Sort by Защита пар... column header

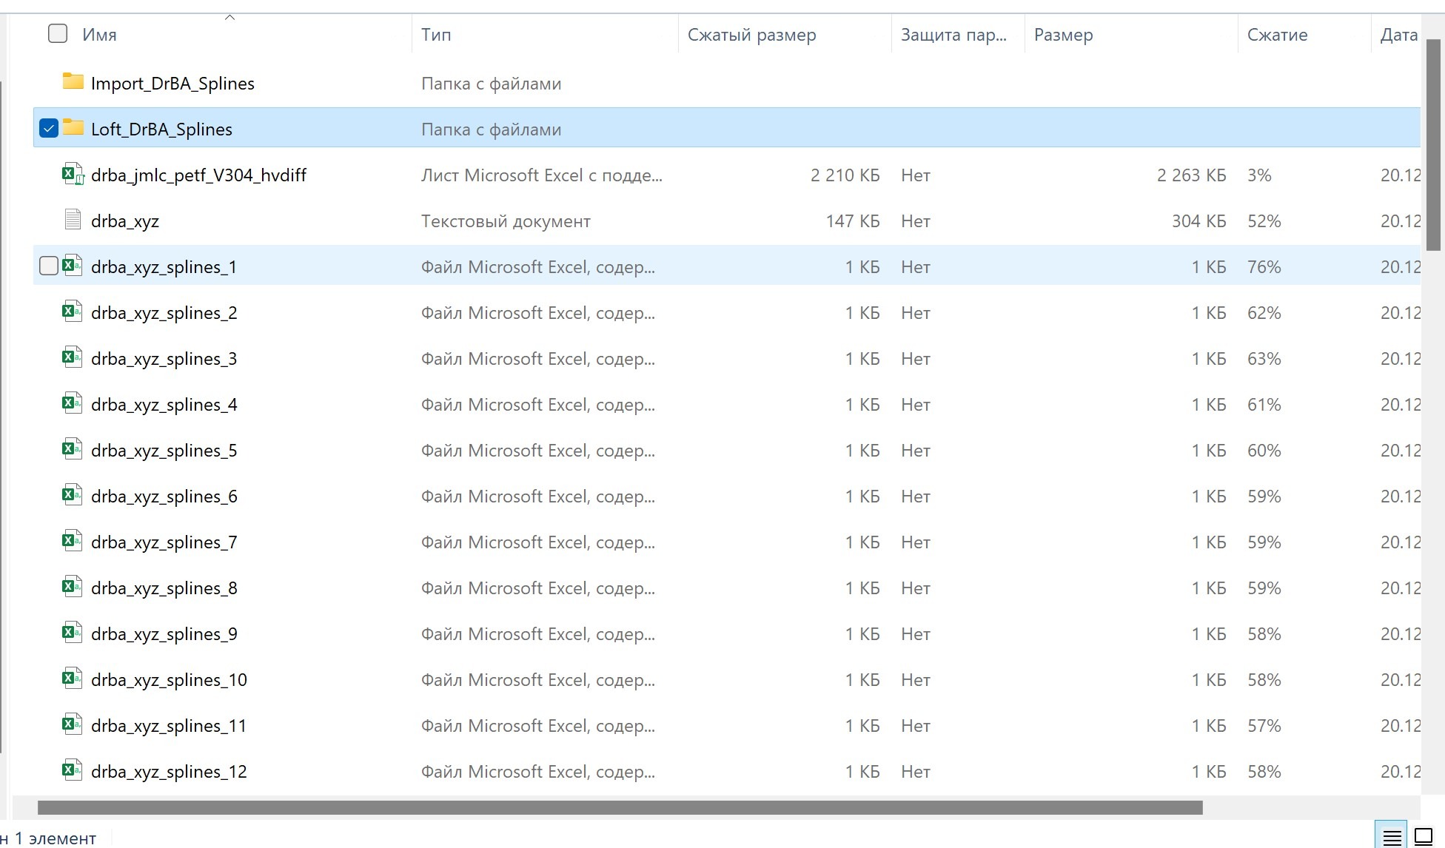(953, 35)
